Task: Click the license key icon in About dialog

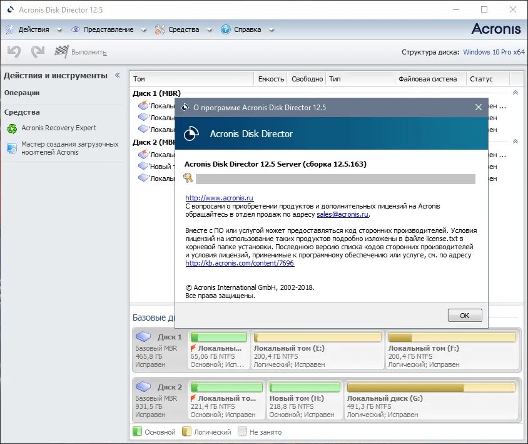Action: 188,178
